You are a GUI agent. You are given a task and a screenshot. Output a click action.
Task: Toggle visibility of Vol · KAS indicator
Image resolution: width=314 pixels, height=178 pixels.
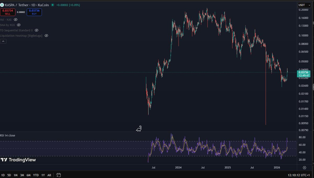point(15,20)
